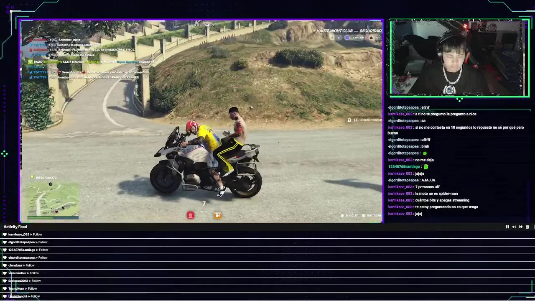Click chat message 'cuántos bits y apagas streaming'

442,200
